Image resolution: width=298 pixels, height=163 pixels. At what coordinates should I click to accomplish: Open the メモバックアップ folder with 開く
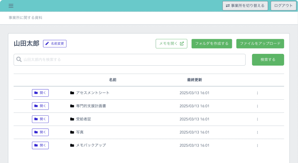[x=40, y=145]
